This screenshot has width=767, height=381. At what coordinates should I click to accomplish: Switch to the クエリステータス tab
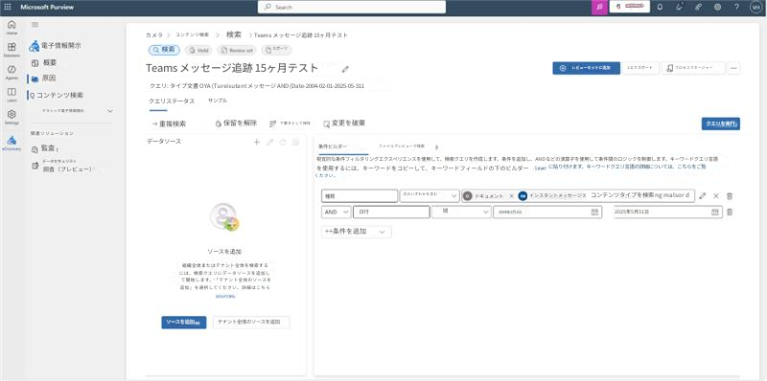172,101
